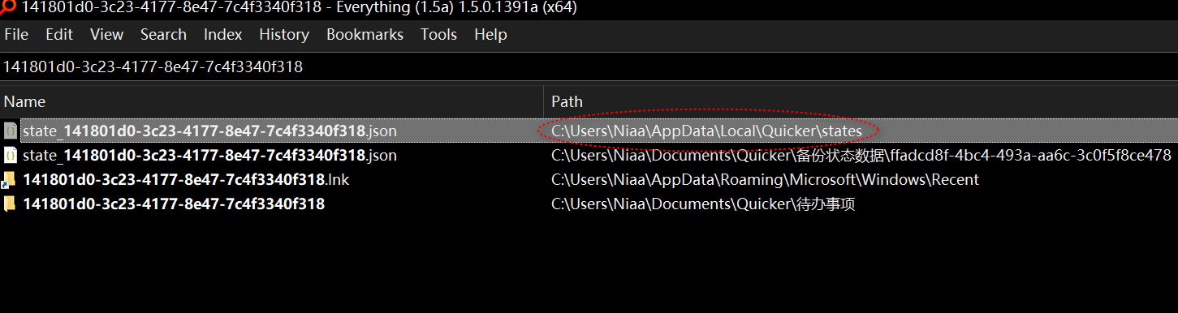The height and width of the screenshot is (313, 1178).
Task: Select the AppData Local Quicker states path
Action: 706,131
